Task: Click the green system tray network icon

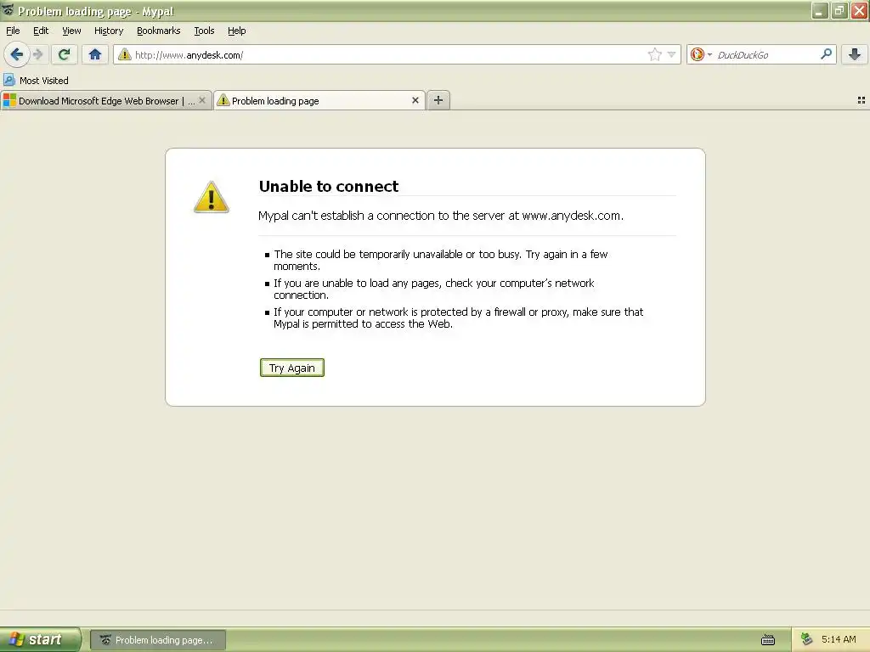Action: point(807,640)
